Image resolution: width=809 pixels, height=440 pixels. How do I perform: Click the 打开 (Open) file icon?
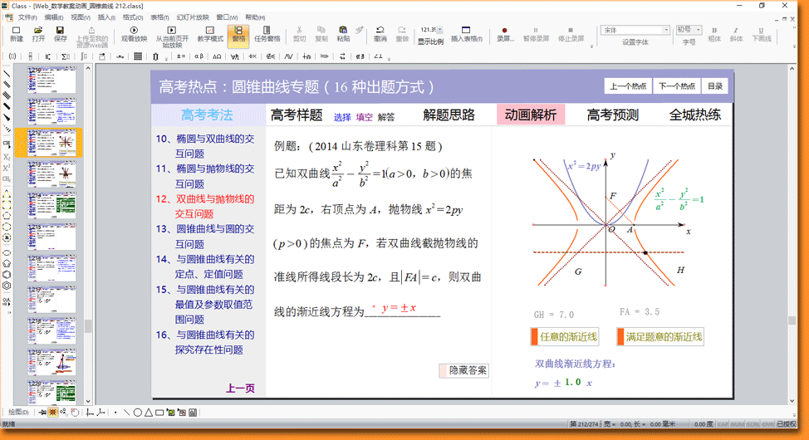tap(39, 33)
